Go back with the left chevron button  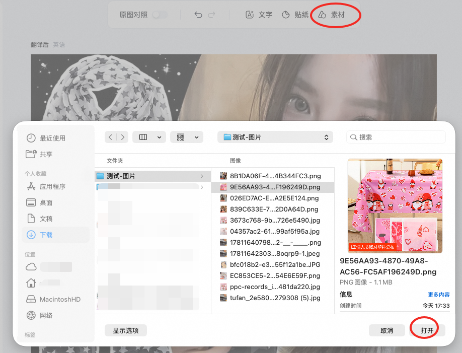pos(111,137)
